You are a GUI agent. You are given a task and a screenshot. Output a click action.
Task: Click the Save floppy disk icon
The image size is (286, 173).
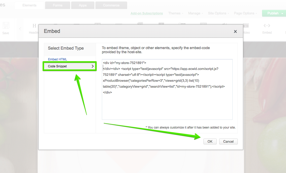click(6, 26)
